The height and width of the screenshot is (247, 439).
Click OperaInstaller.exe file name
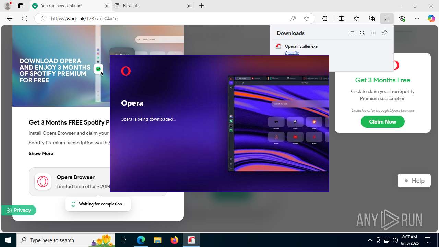click(301, 46)
